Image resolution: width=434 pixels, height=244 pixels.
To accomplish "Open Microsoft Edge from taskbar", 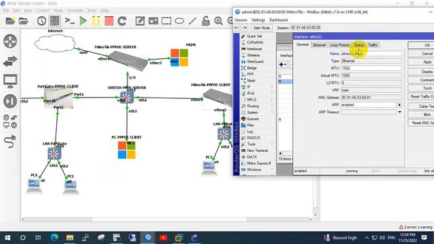I will click(x=54, y=238).
